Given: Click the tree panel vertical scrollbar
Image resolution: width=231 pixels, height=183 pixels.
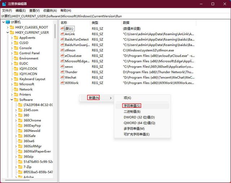Looking at the screenshot, I should click(55, 72).
